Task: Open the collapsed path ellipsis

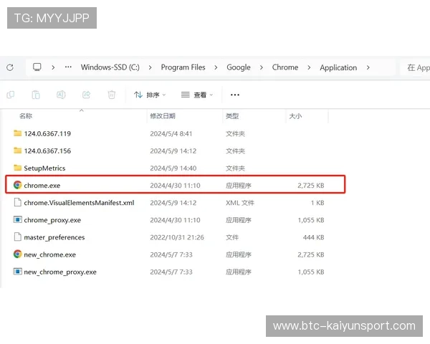Action: (68, 67)
